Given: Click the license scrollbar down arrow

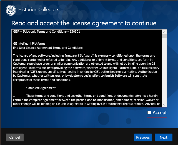Looking at the screenshot, I should (x=164, y=105).
